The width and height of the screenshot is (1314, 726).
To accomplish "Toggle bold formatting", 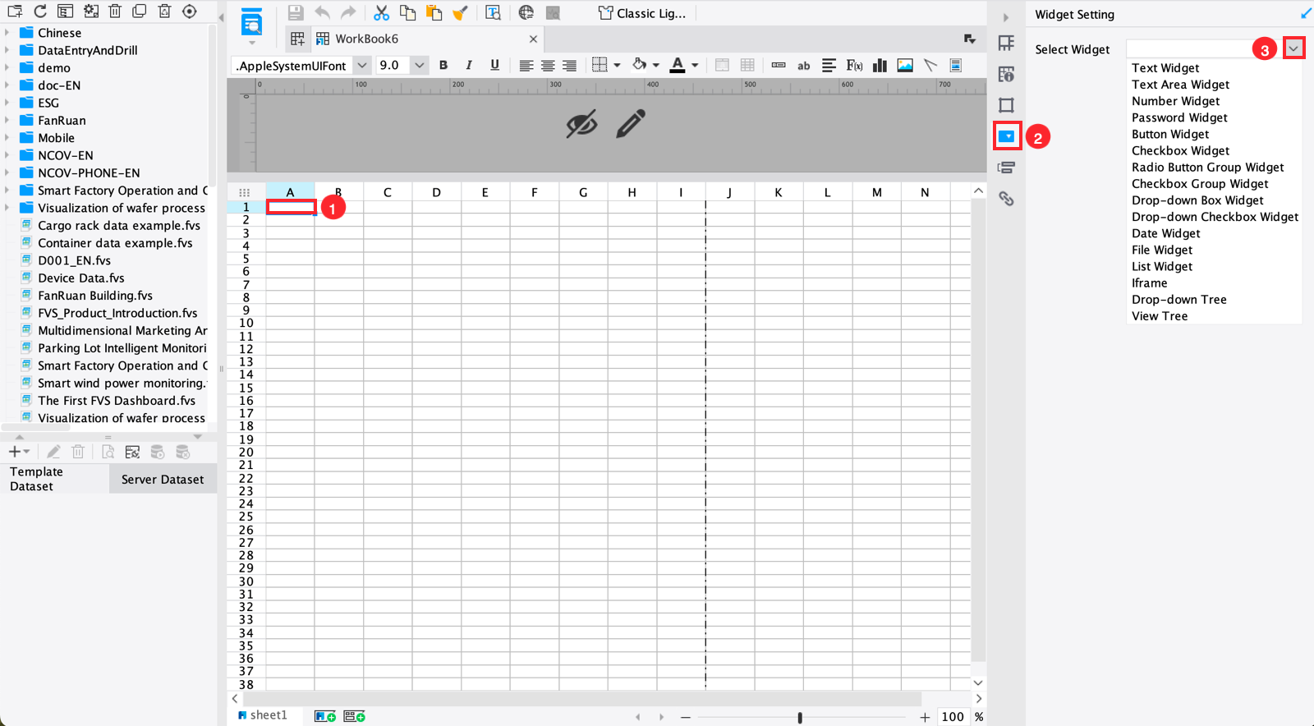I will coord(443,66).
